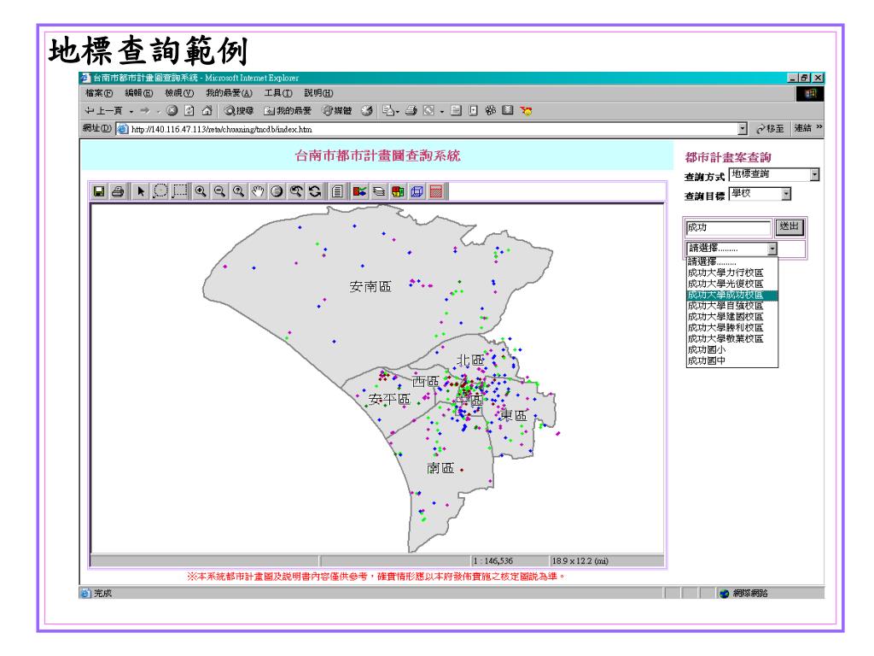Viewport: 874px width, 656px height.
Task: Open the 檢視 menu
Action: click(179, 93)
